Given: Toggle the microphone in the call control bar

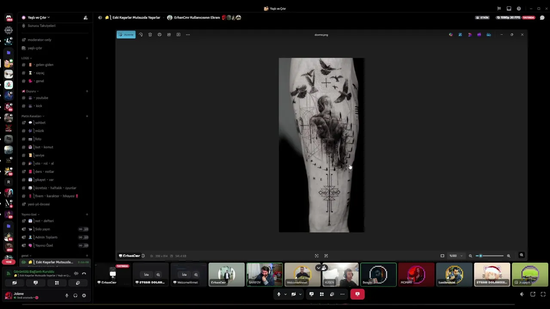Looking at the screenshot, I should [278, 294].
